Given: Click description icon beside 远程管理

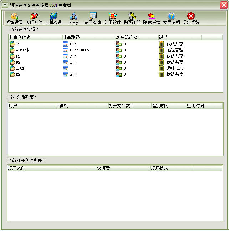Looking at the screenshot, I should [161, 50].
